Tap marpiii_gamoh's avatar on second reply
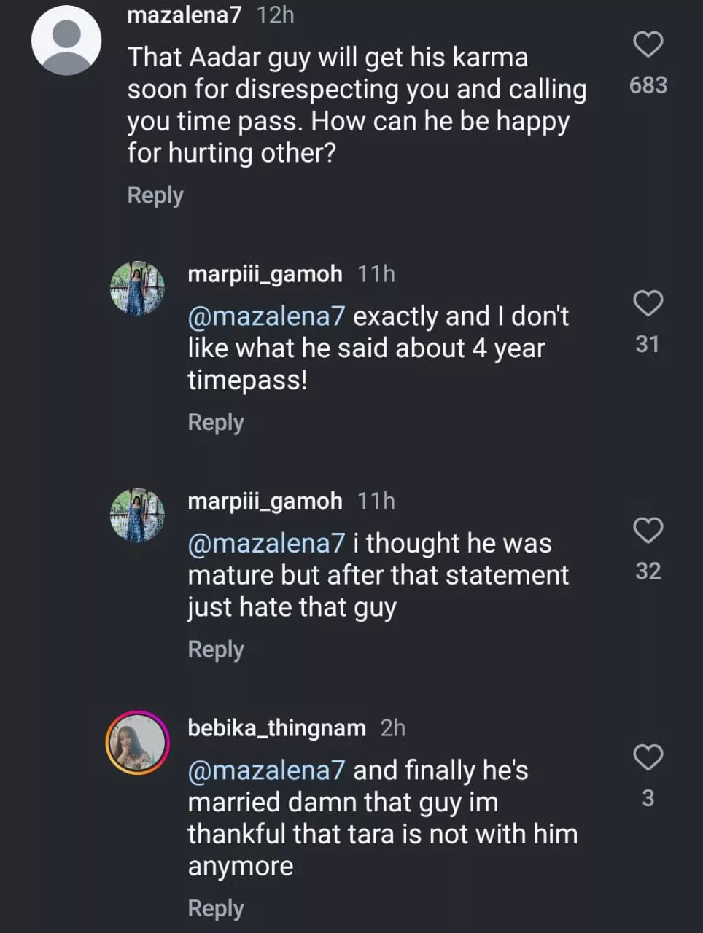The width and height of the screenshot is (703, 933). point(137,515)
